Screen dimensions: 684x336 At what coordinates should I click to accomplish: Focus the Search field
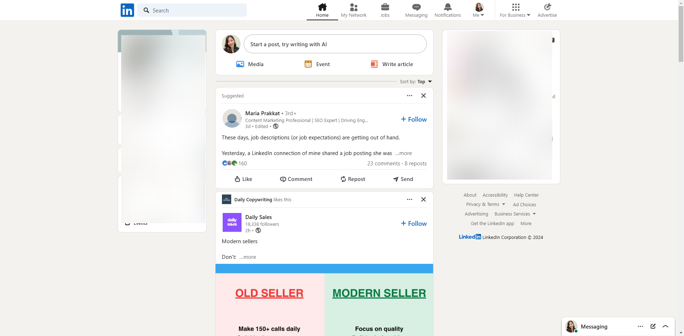pyautogui.click(x=192, y=10)
